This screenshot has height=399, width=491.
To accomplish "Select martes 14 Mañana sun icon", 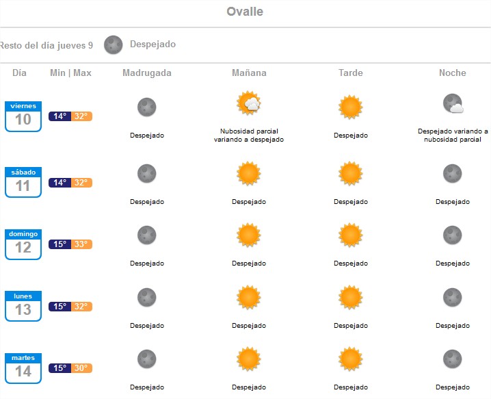I will click(249, 359).
